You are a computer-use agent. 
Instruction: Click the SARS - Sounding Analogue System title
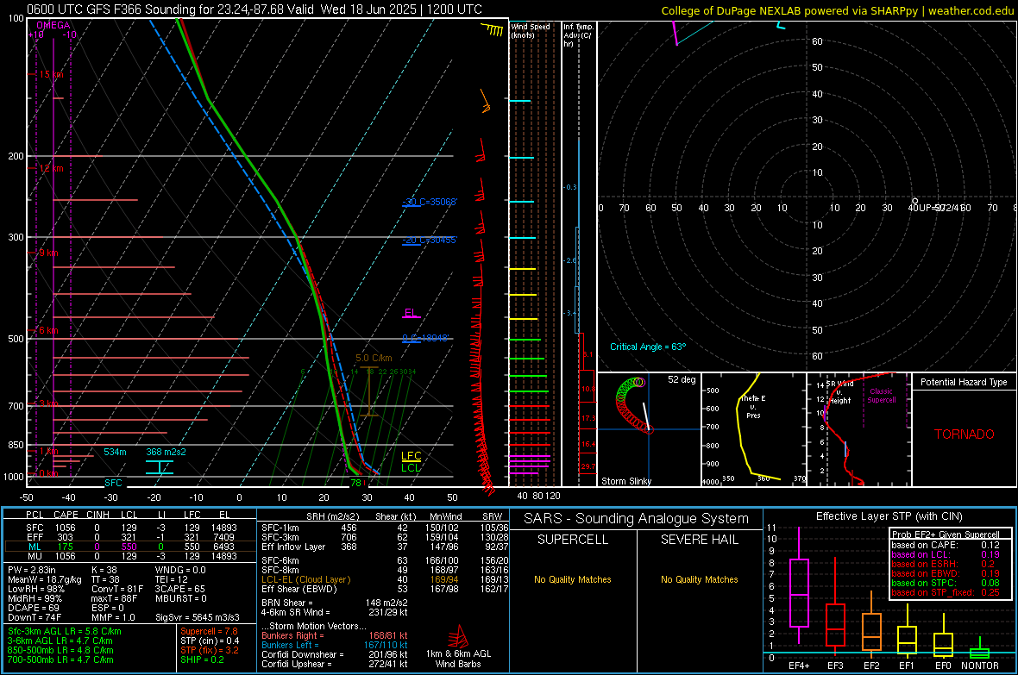637,519
